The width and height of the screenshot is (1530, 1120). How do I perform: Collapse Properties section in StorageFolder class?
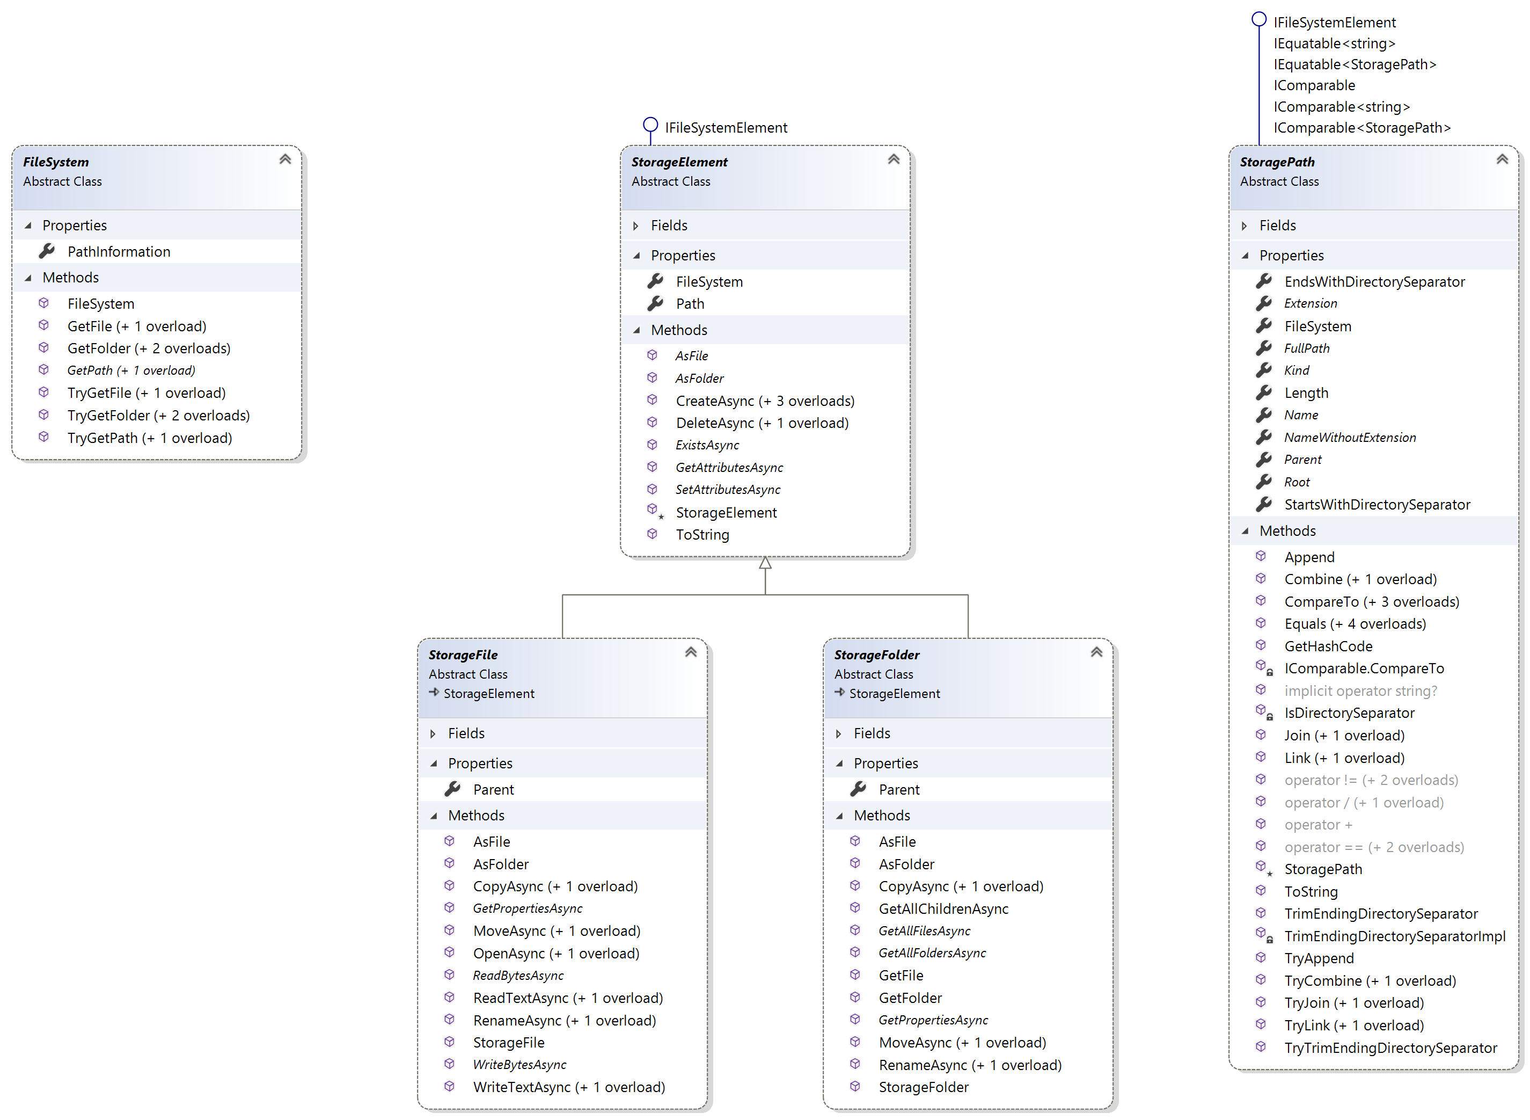coord(839,763)
